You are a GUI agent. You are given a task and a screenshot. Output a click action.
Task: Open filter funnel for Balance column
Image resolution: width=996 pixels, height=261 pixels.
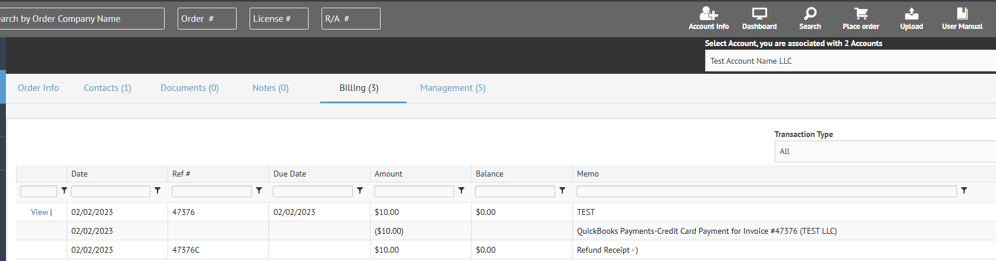click(562, 191)
